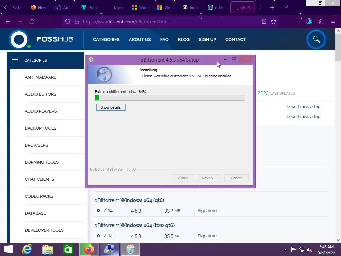The image size is (341, 256).
Task: Select ANTI MALWARE category
Action: click(40, 77)
